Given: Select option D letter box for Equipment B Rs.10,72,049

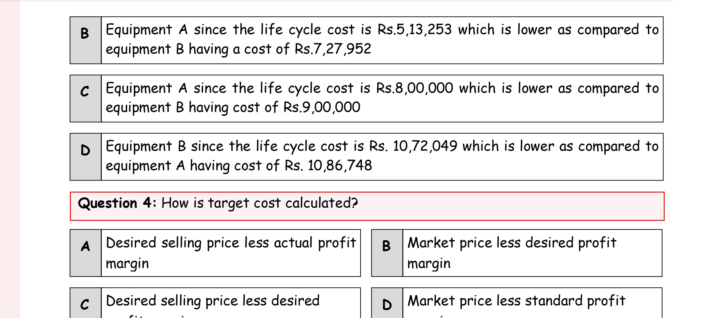Looking at the screenshot, I should pyautogui.click(x=86, y=157).
